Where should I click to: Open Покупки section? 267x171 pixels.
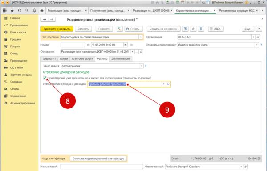15,46
